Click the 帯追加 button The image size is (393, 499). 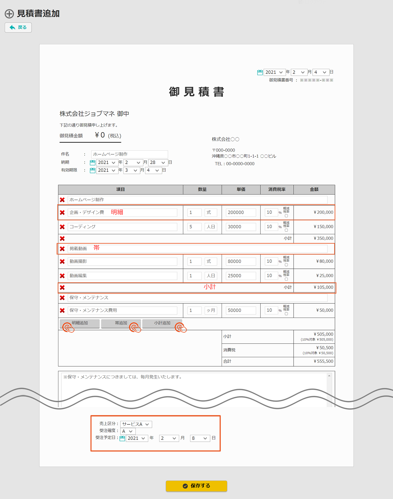(121, 323)
